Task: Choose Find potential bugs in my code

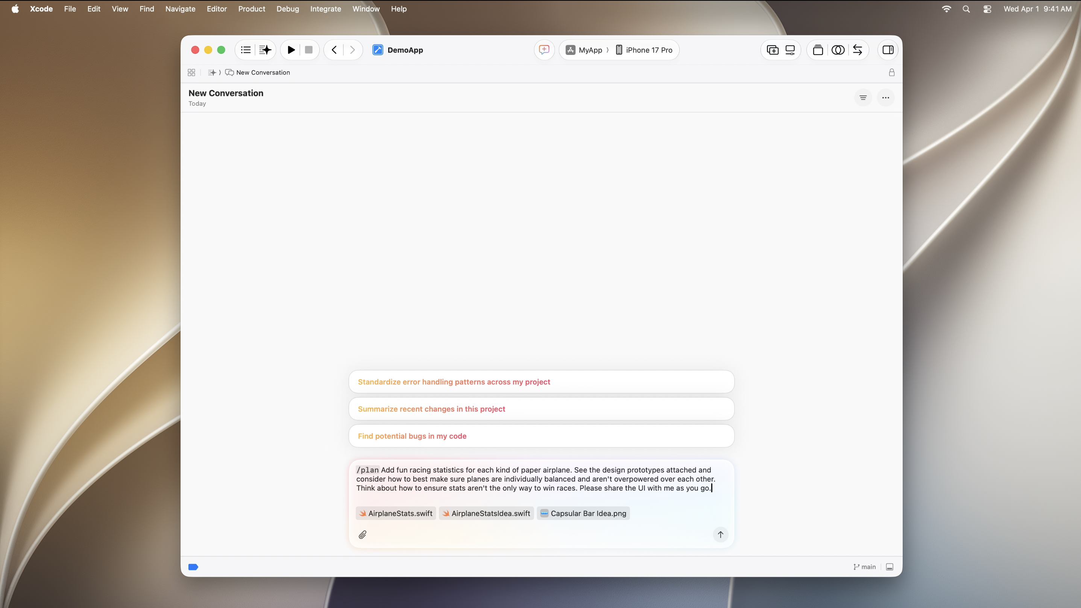Action: (x=541, y=436)
